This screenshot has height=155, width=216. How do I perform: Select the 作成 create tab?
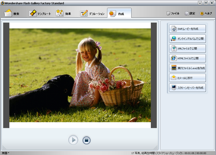119,13
